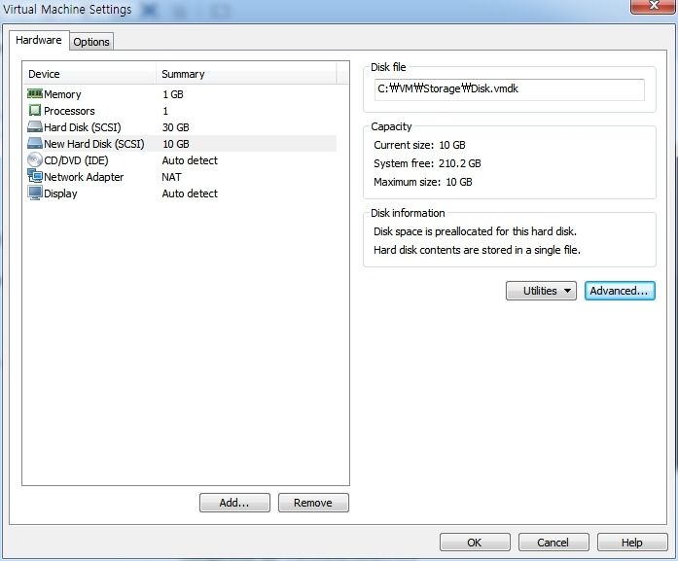Click the Device column header
The height and width of the screenshot is (561, 678).
(89, 74)
